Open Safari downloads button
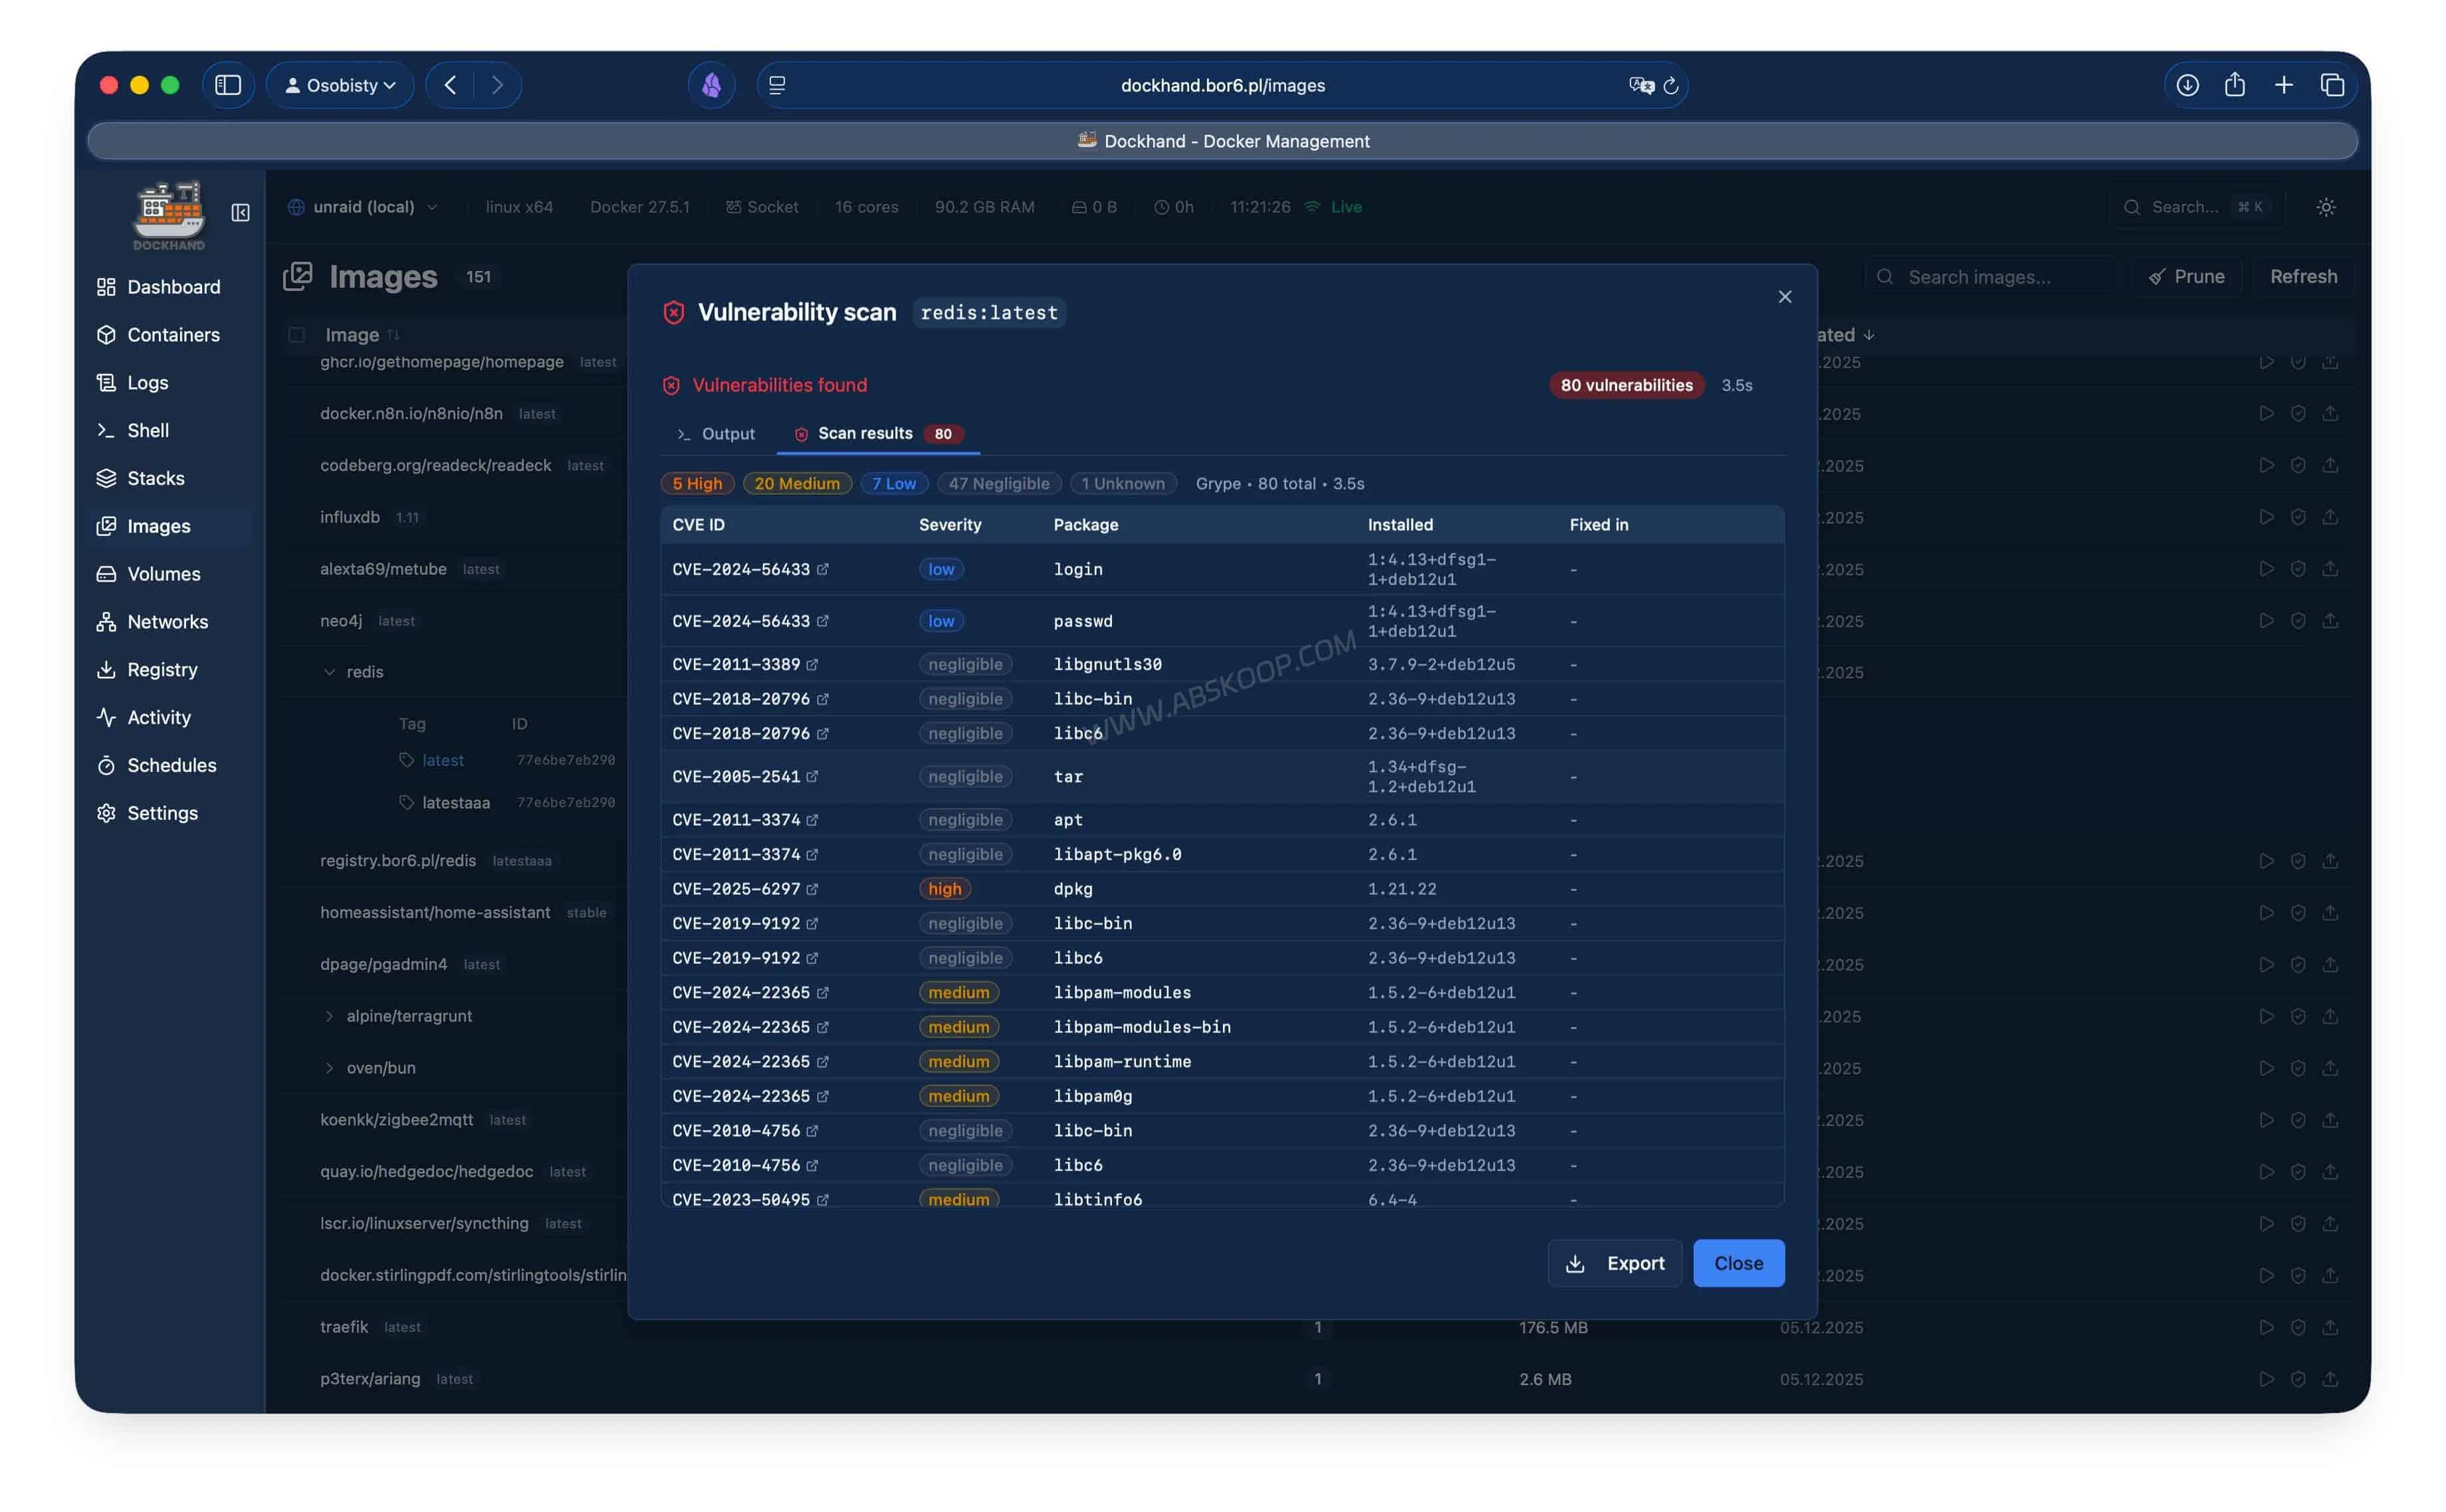This screenshot has height=1512, width=2446. (x=2188, y=85)
